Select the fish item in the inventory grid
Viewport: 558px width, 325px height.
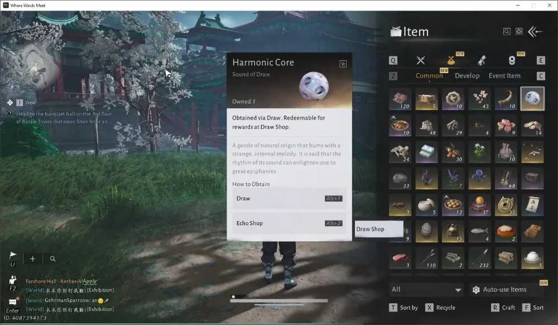[479, 231]
